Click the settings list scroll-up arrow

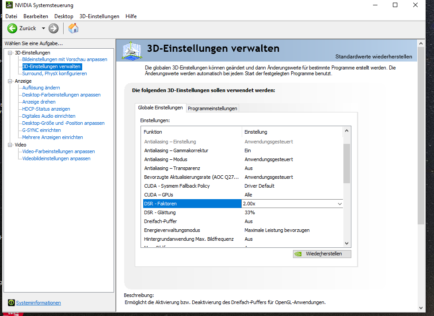click(x=346, y=131)
